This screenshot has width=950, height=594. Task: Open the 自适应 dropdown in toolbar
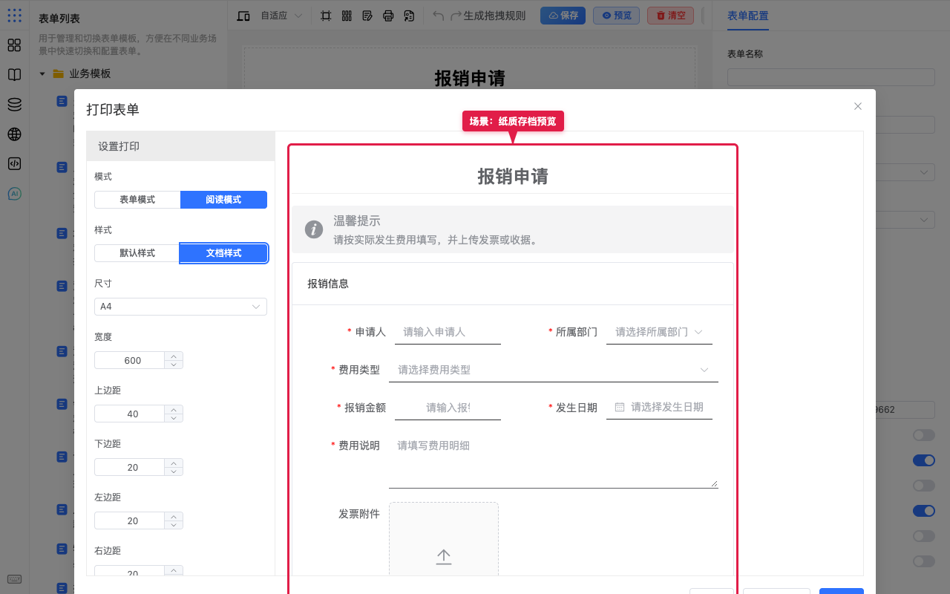281,16
